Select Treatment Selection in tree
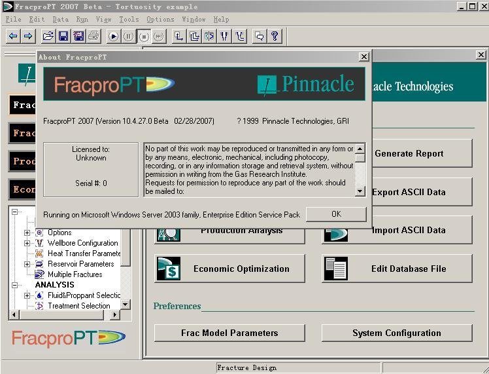The height and width of the screenshot is (374, 489). [79, 306]
